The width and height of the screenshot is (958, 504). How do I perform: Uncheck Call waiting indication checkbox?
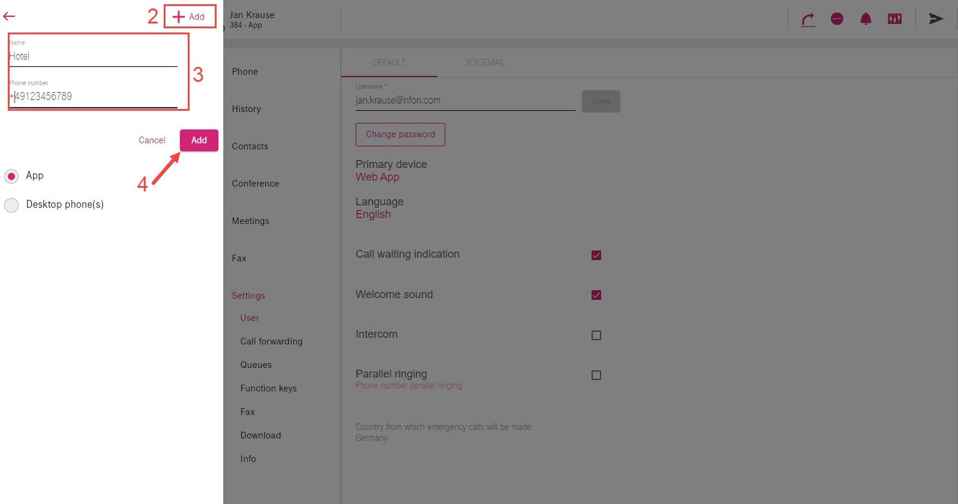(x=596, y=255)
